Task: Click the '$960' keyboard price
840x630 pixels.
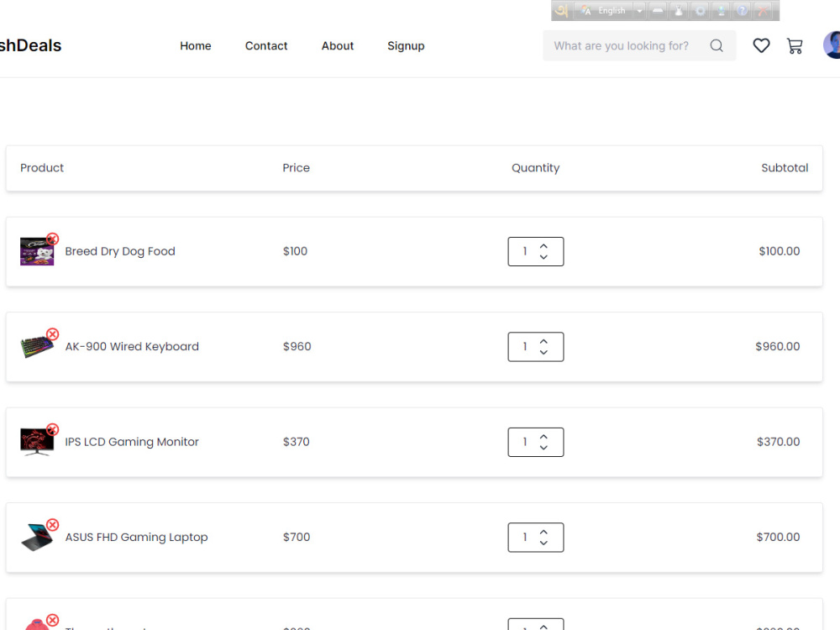Action: (x=297, y=347)
